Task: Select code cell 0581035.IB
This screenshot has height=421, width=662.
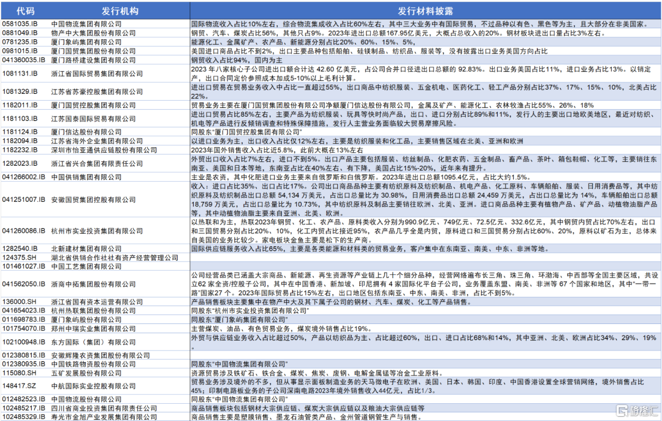Action: click(20, 24)
